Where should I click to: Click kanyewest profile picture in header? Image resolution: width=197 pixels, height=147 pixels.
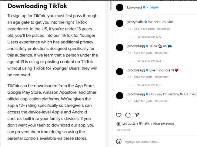[120, 8]
